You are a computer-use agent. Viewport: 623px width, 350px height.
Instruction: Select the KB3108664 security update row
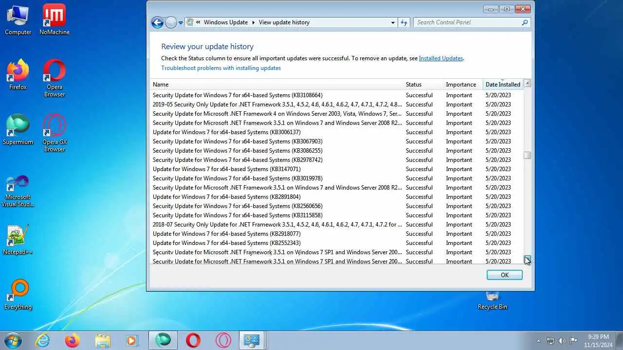336,95
